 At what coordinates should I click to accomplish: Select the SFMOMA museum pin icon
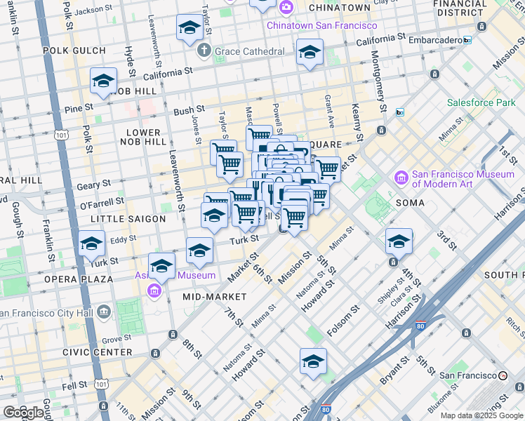401,178
